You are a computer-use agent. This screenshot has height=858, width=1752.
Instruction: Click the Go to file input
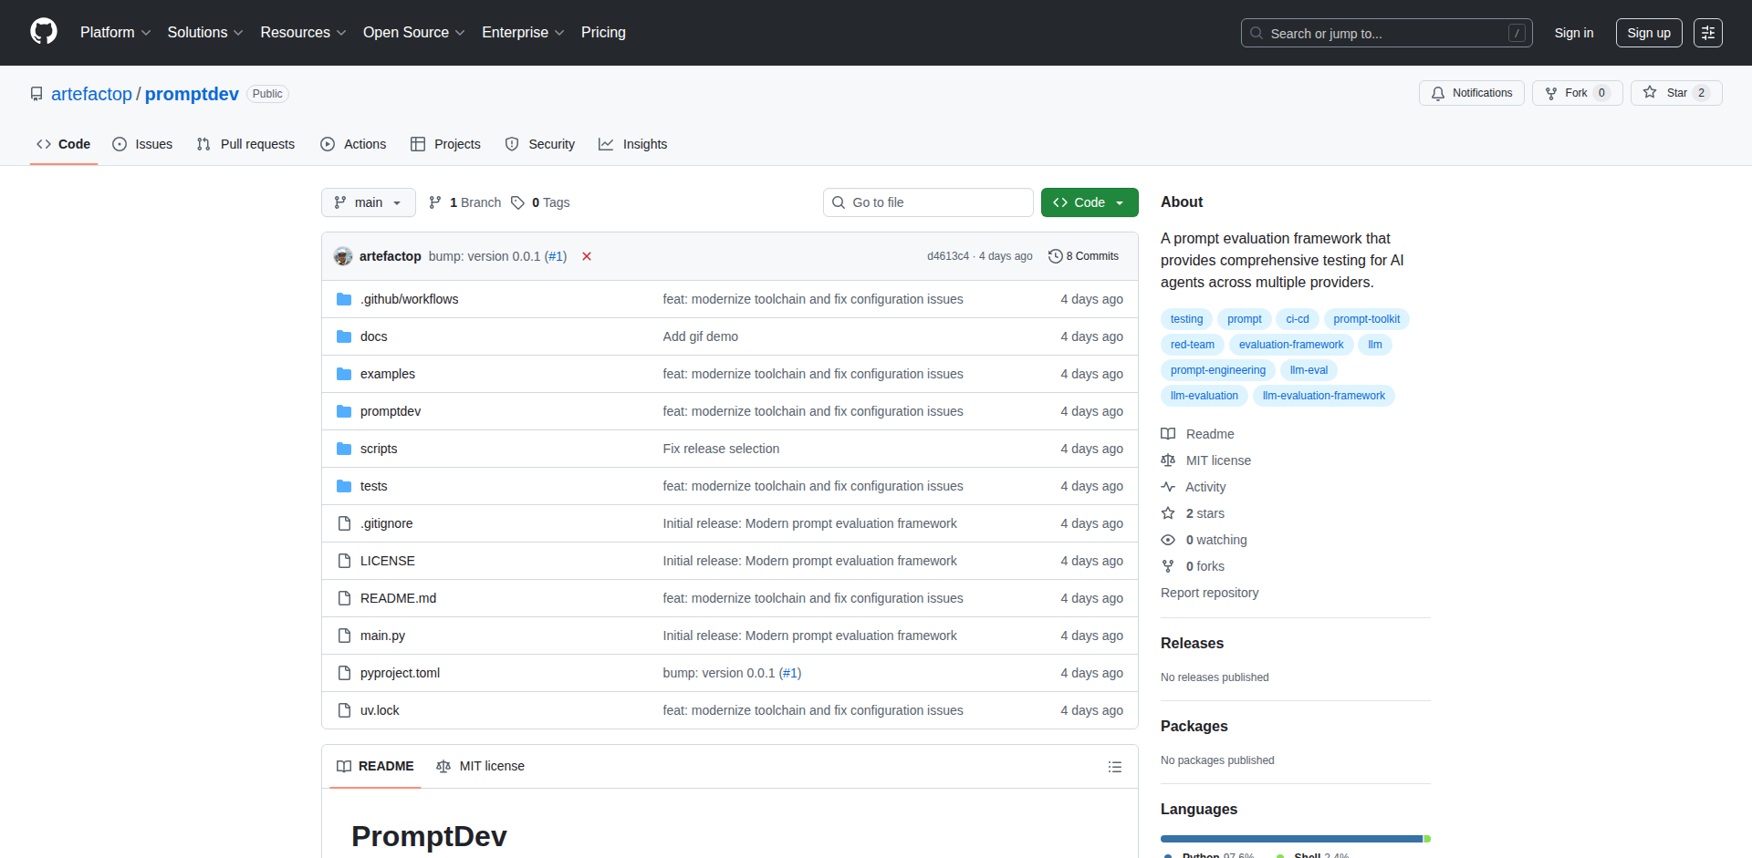tap(928, 202)
